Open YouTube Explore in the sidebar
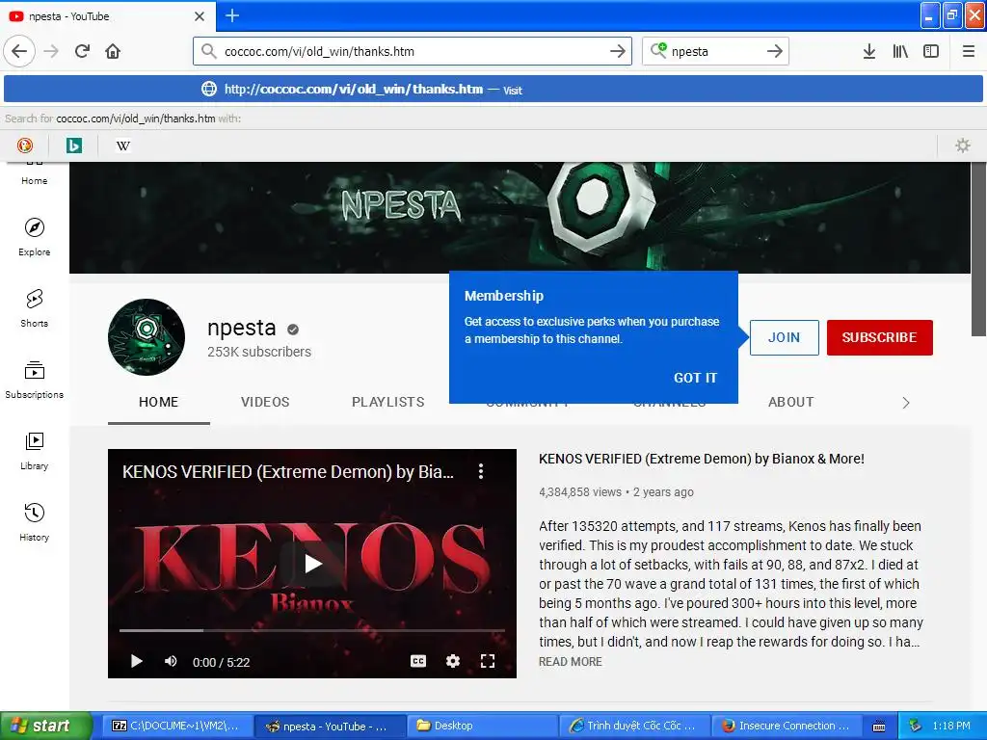 [x=34, y=237]
